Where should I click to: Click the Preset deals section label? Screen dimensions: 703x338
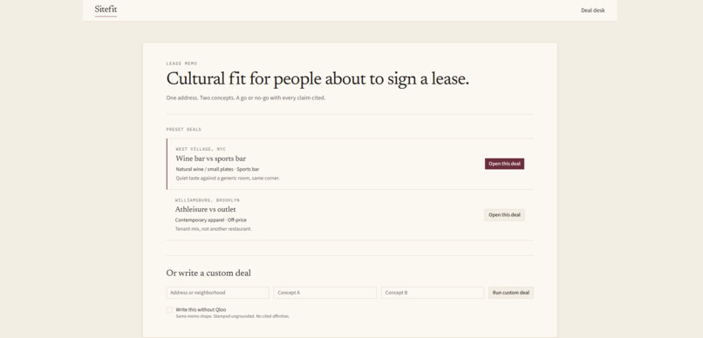[184, 130]
